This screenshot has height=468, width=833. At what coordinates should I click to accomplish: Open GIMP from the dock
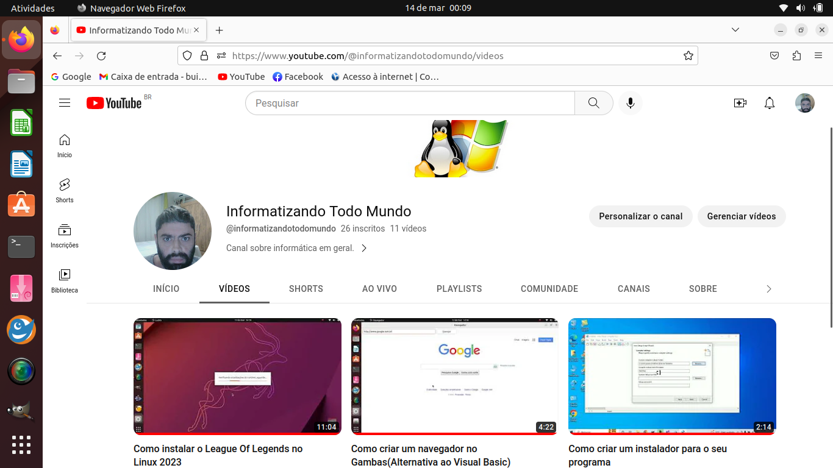[21, 411]
